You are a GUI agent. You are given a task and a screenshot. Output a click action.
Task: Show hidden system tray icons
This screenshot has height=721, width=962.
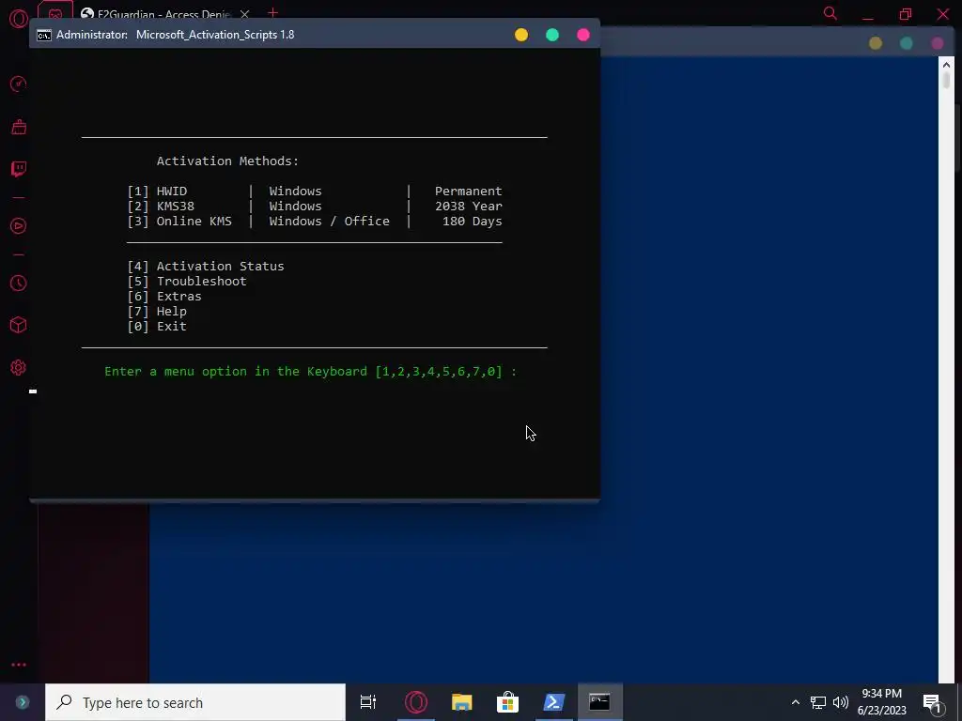[795, 702]
